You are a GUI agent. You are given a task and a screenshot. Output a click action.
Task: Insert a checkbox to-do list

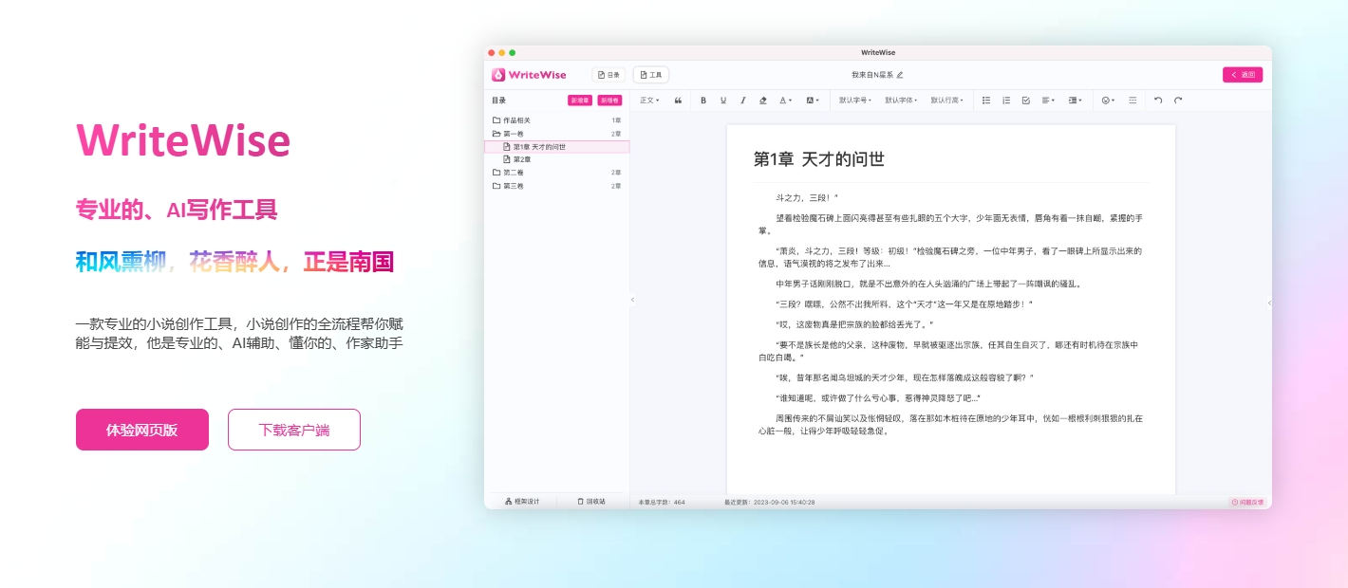point(1026,100)
